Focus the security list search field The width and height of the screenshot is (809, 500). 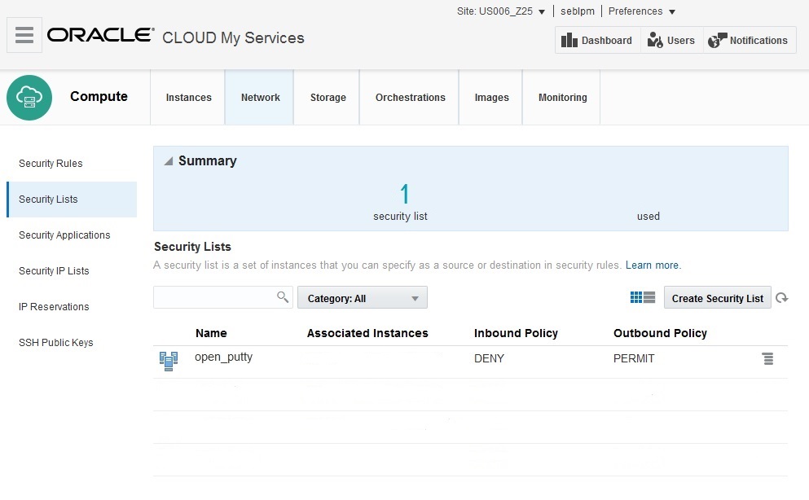[213, 297]
